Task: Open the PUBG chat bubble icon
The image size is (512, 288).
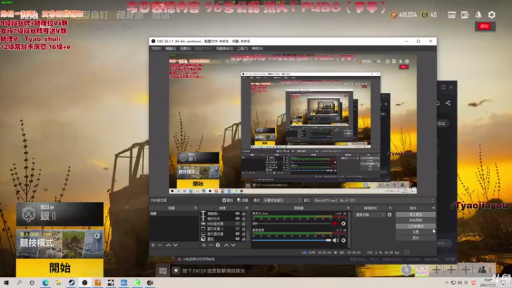Action: click(x=163, y=271)
